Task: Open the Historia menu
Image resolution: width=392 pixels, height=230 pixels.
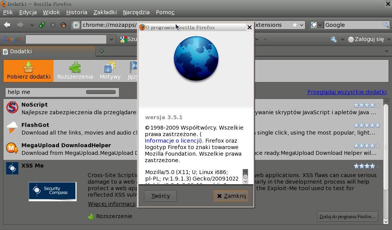Action: 77,12
